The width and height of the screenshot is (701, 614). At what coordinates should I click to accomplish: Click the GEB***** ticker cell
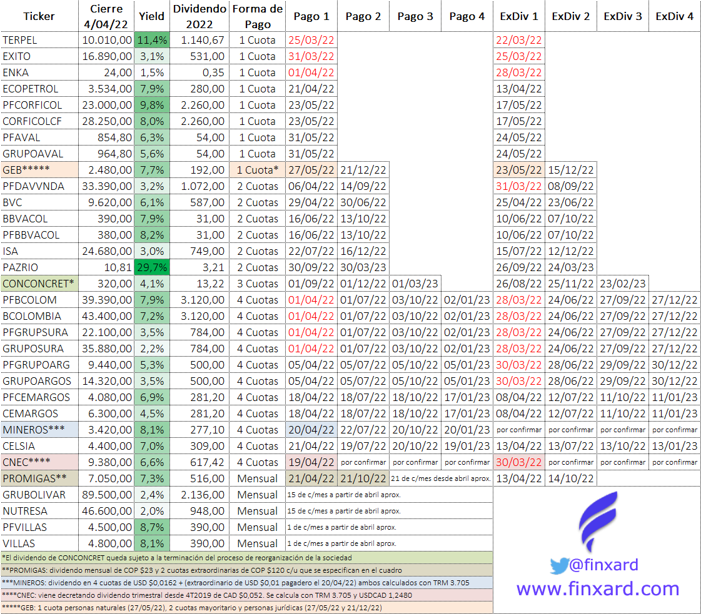click(39, 170)
